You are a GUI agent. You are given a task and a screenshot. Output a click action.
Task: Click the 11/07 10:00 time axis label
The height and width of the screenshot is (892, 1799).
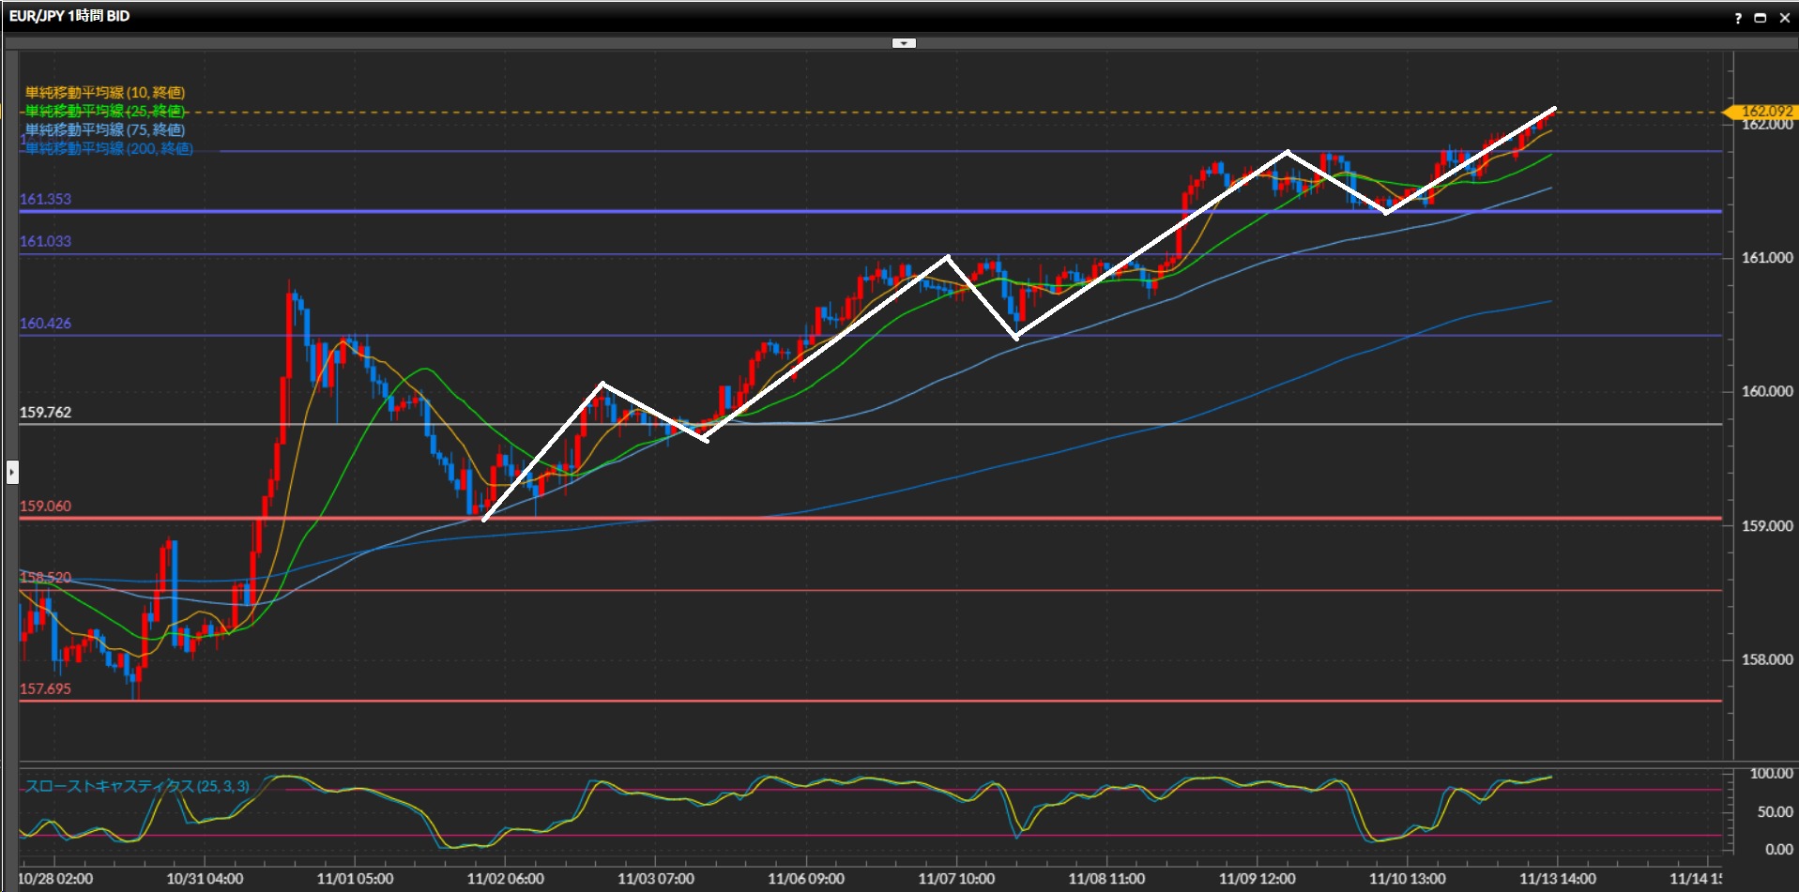pos(956,879)
